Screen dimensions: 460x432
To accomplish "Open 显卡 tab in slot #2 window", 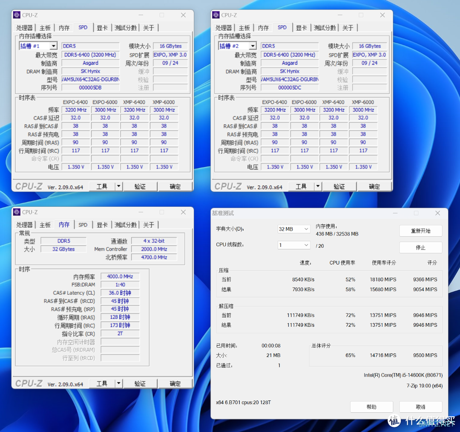I will pos(301,28).
